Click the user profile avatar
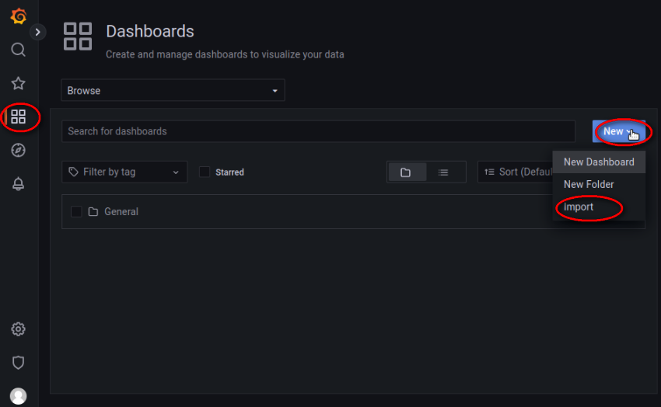 (19, 396)
